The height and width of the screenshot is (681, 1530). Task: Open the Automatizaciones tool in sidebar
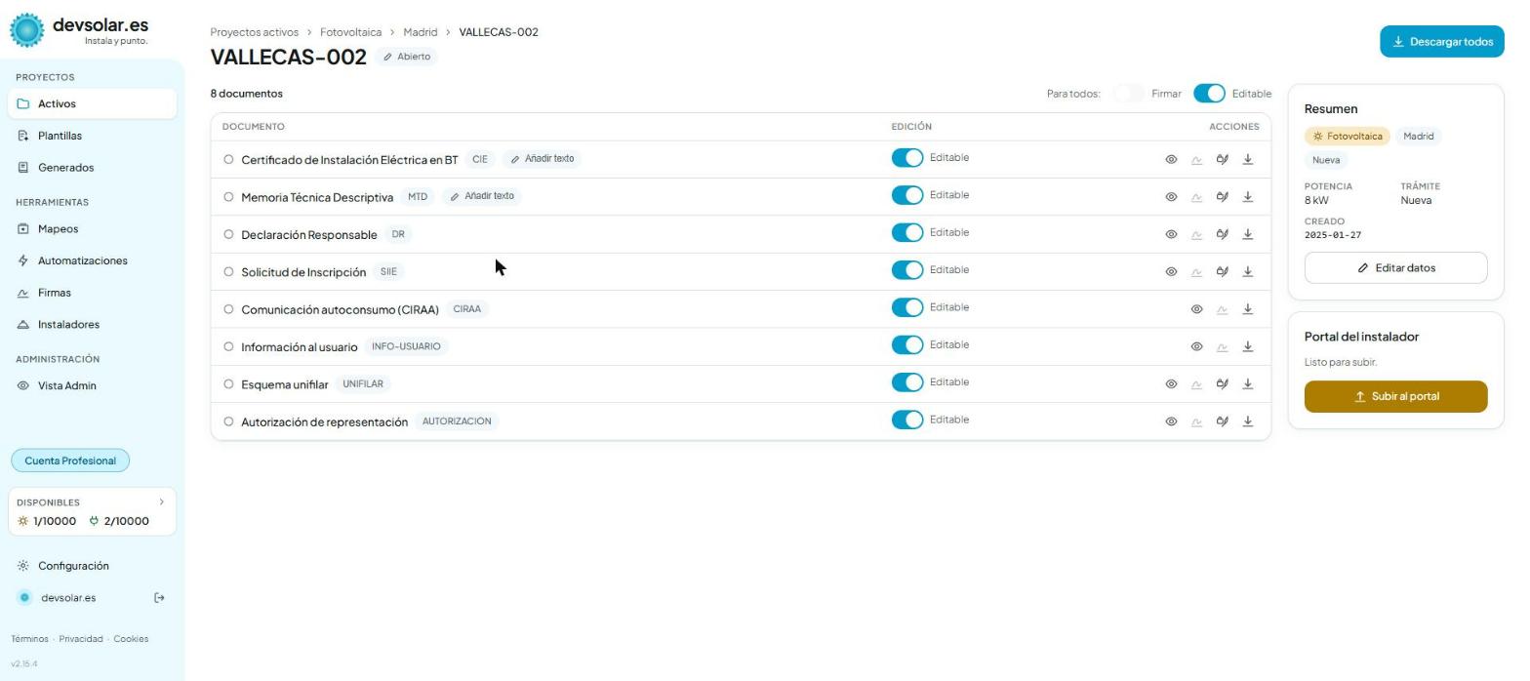(83, 260)
